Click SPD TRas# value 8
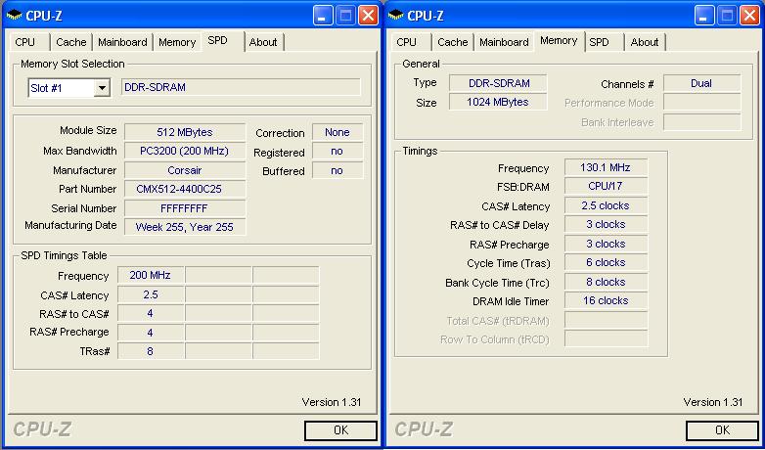Image resolution: width=765 pixels, height=450 pixels. [x=151, y=351]
